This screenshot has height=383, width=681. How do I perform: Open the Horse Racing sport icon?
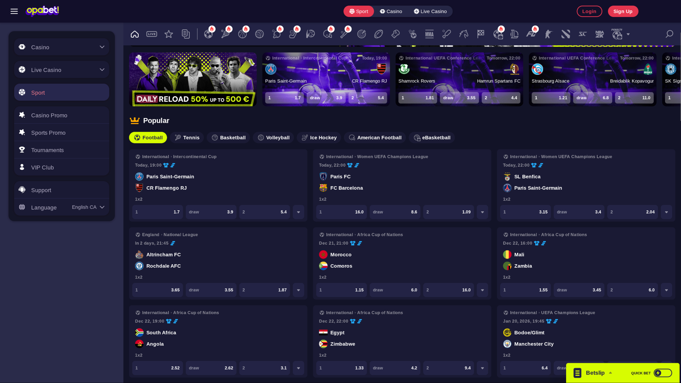(x=464, y=34)
